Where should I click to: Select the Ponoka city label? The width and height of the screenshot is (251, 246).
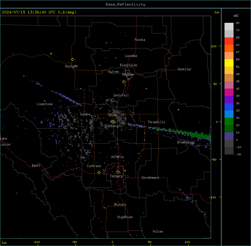[140, 40]
